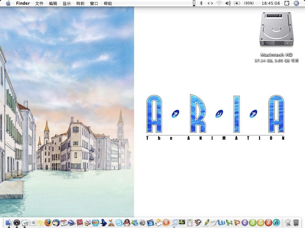Open Dictionary from the dock
The height and width of the screenshot is (228, 305).
click(80, 223)
